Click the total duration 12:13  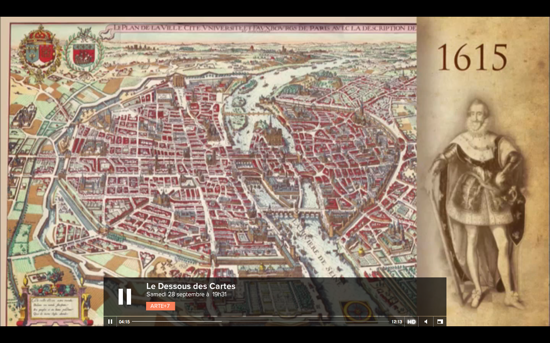tap(397, 322)
